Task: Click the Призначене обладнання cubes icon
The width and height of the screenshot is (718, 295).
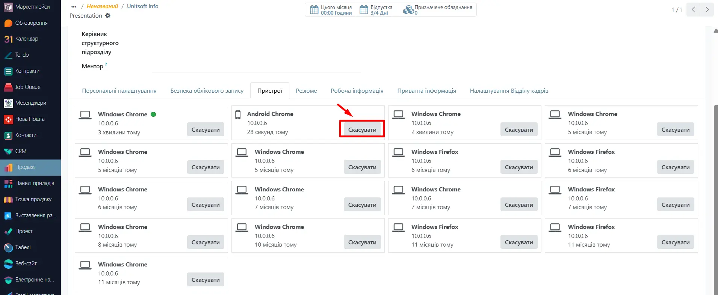Action: pyautogui.click(x=408, y=10)
